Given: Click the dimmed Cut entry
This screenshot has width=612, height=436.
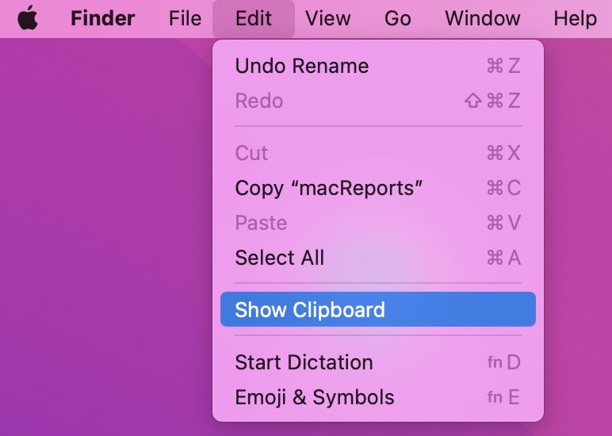Looking at the screenshot, I should 252,153.
